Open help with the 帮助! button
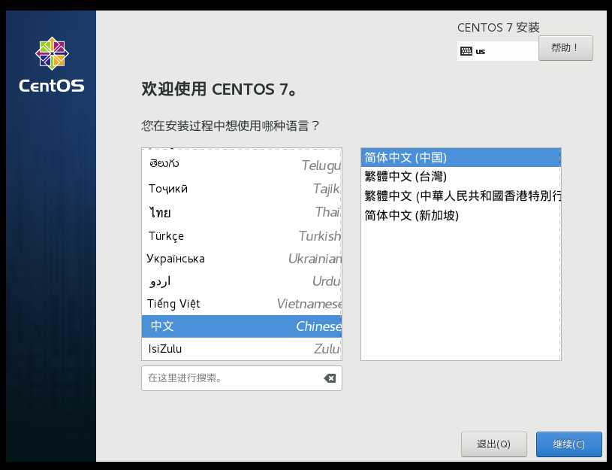Viewport: 612px width, 470px height. pos(565,48)
